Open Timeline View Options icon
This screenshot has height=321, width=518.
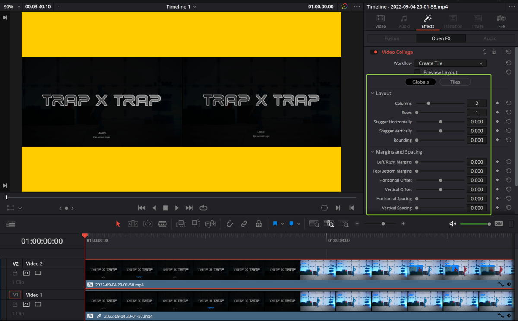coord(10,223)
